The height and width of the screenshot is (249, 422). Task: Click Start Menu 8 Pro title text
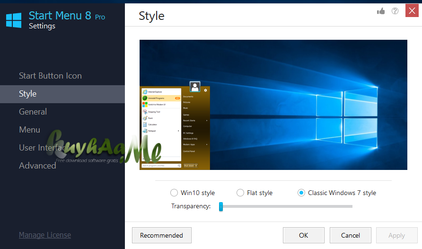click(67, 16)
